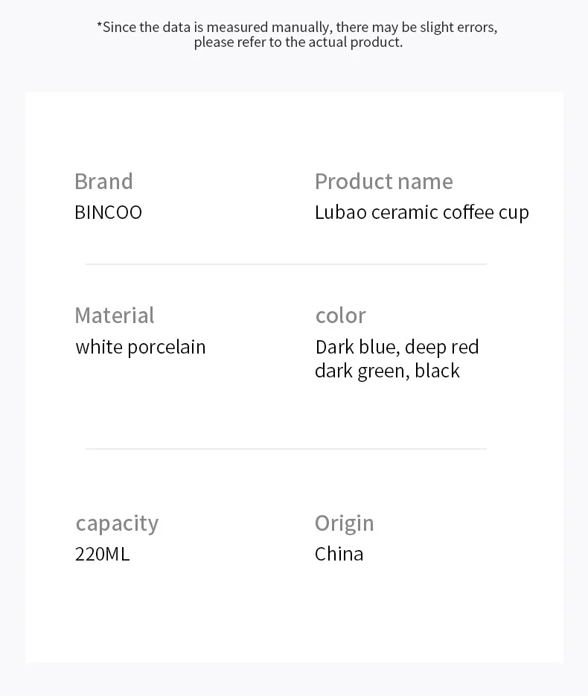Click the word 'cup' in product name

pos(514,213)
